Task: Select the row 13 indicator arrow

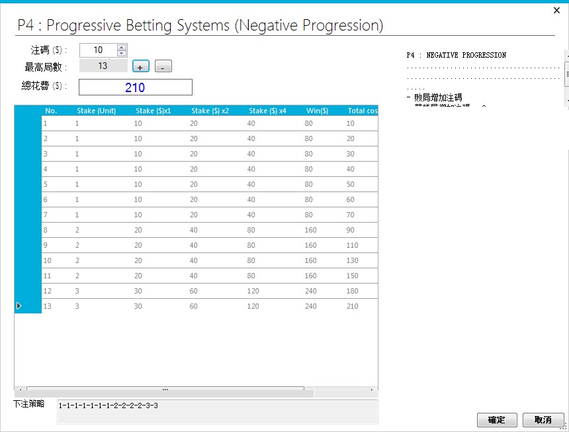Action: (x=19, y=306)
